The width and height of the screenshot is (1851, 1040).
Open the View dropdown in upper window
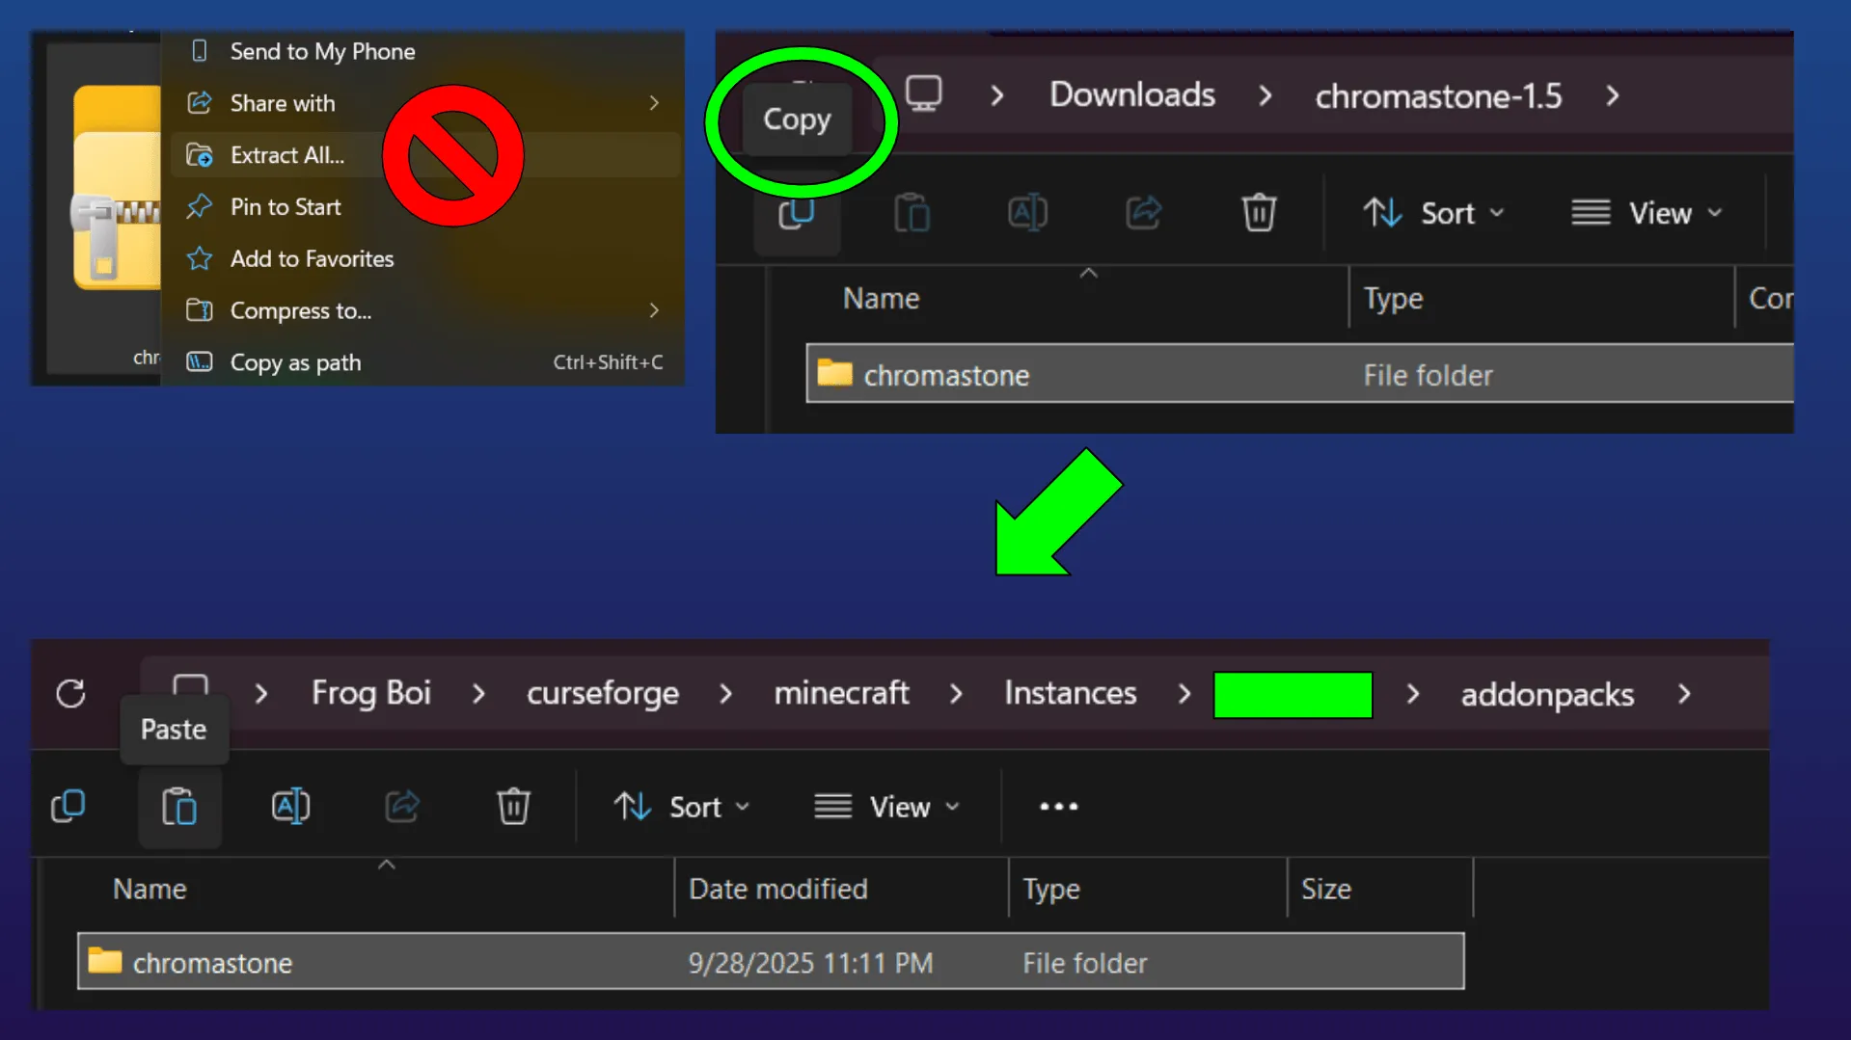[1646, 213]
